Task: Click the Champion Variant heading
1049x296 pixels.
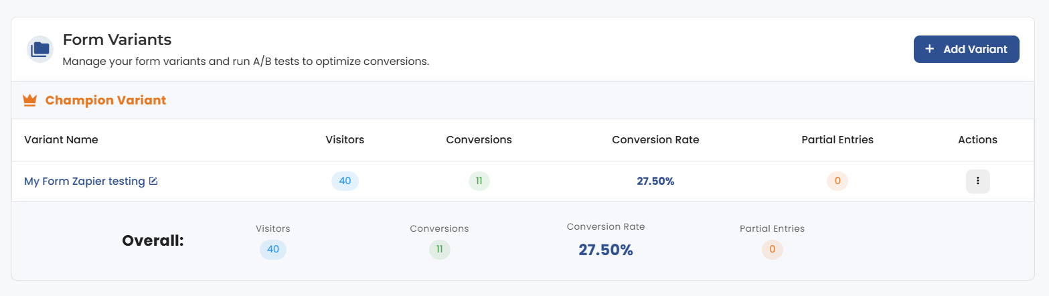Action: [x=106, y=100]
